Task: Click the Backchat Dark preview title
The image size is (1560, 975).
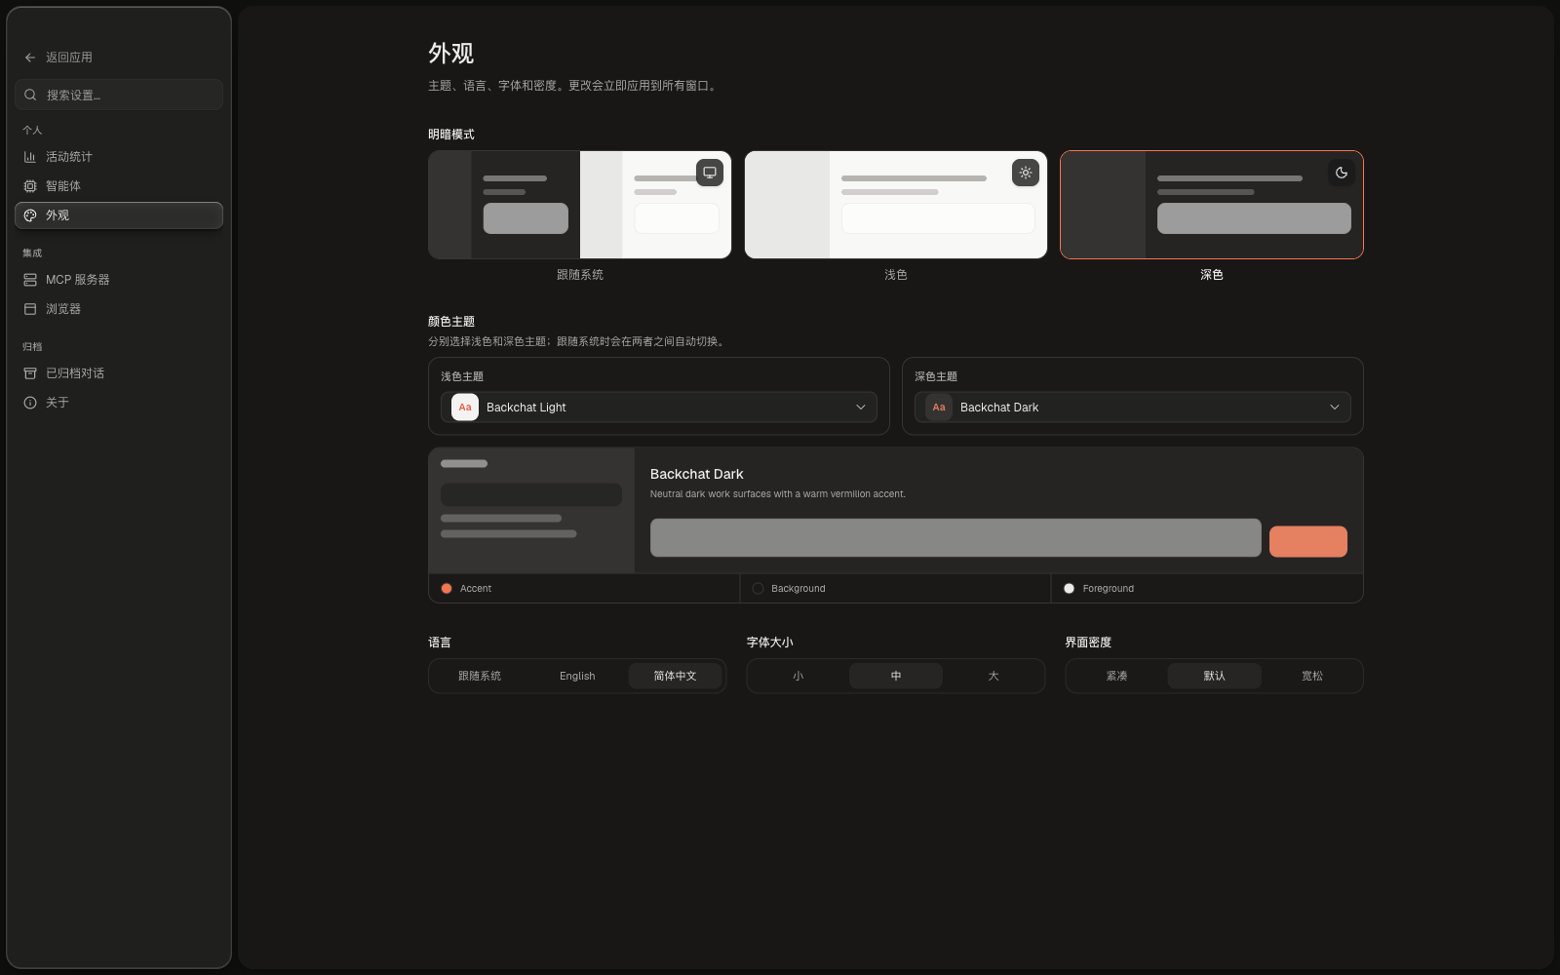Action: pos(697,474)
